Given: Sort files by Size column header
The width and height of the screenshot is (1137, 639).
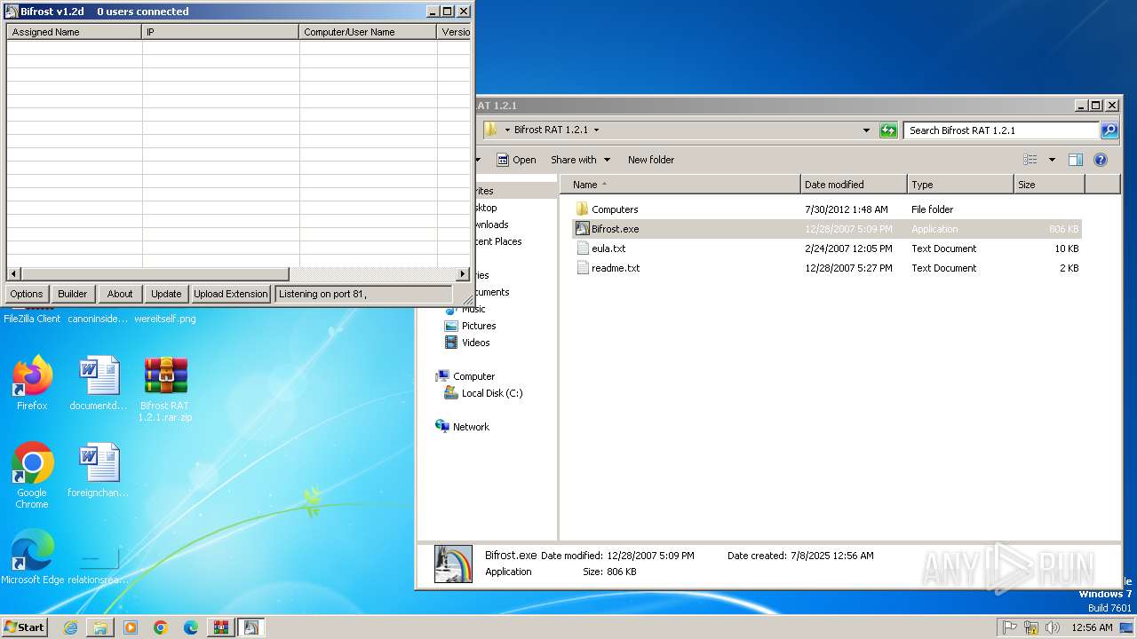Looking at the screenshot, I should (x=1049, y=185).
